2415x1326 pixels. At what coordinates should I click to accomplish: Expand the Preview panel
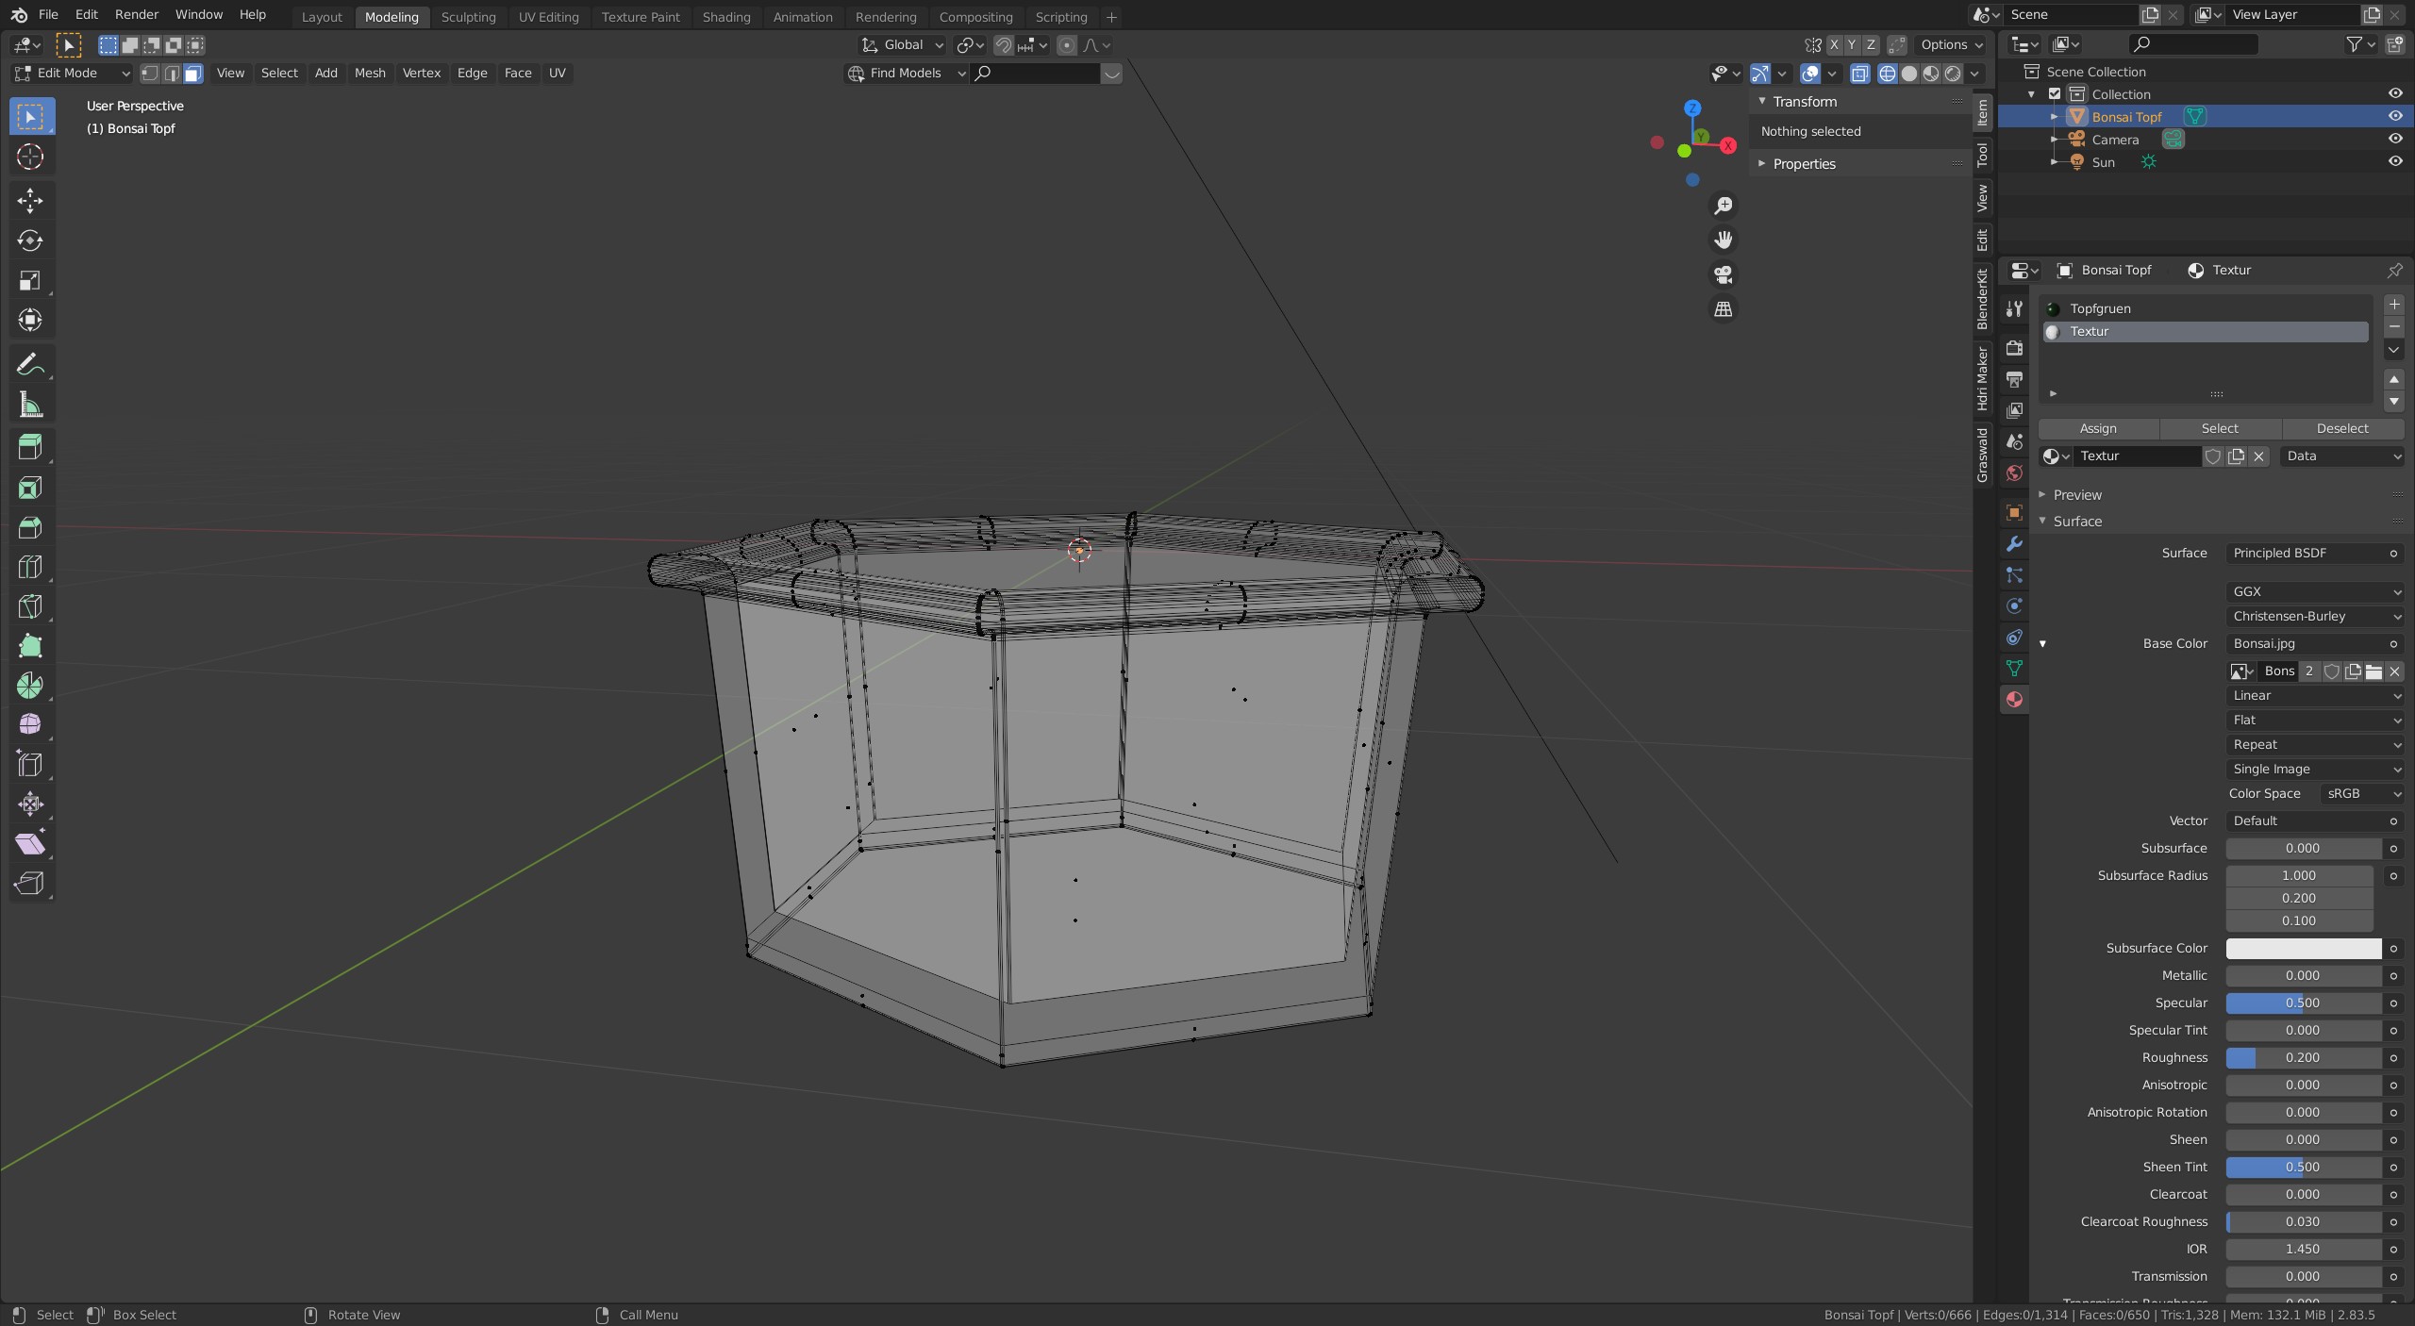(x=2077, y=495)
